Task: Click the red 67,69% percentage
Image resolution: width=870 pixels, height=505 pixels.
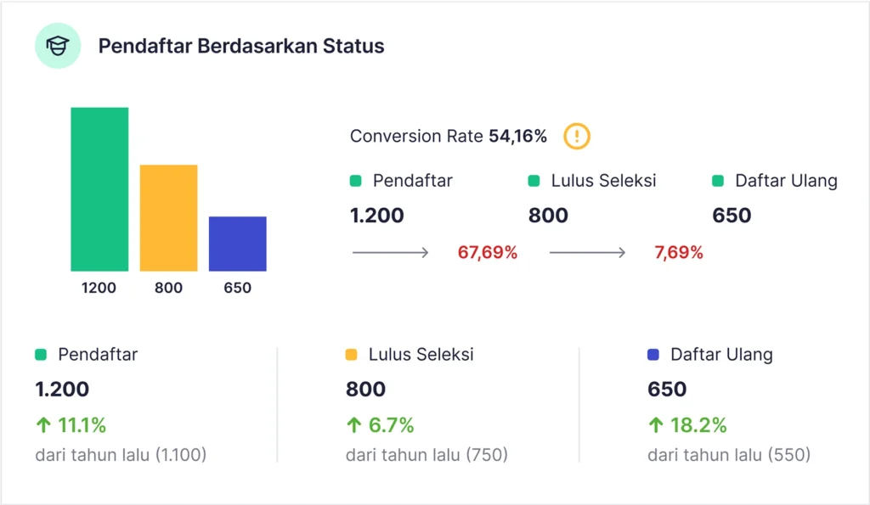Action: pos(487,253)
